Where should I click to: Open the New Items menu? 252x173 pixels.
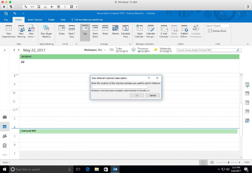pyautogui.click(x=31, y=32)
